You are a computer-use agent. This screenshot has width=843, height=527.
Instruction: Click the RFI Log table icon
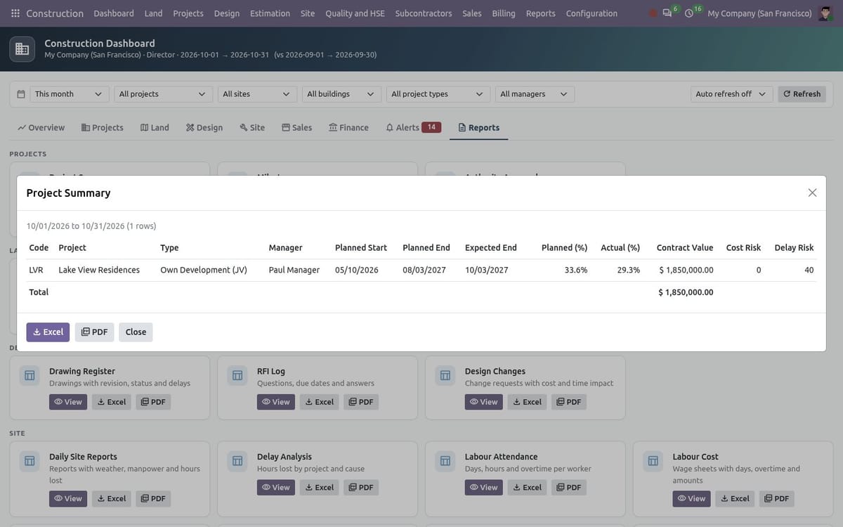tap(237, 376)
